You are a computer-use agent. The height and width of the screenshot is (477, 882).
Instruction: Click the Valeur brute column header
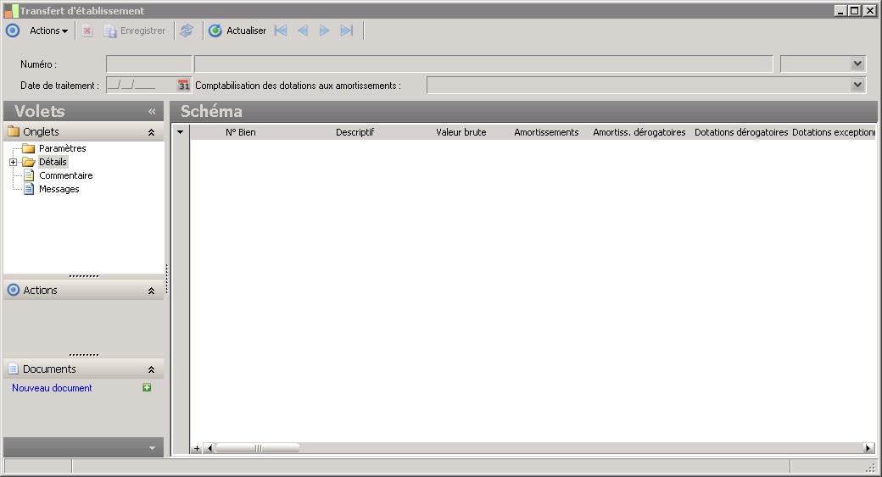coord(461,132)
